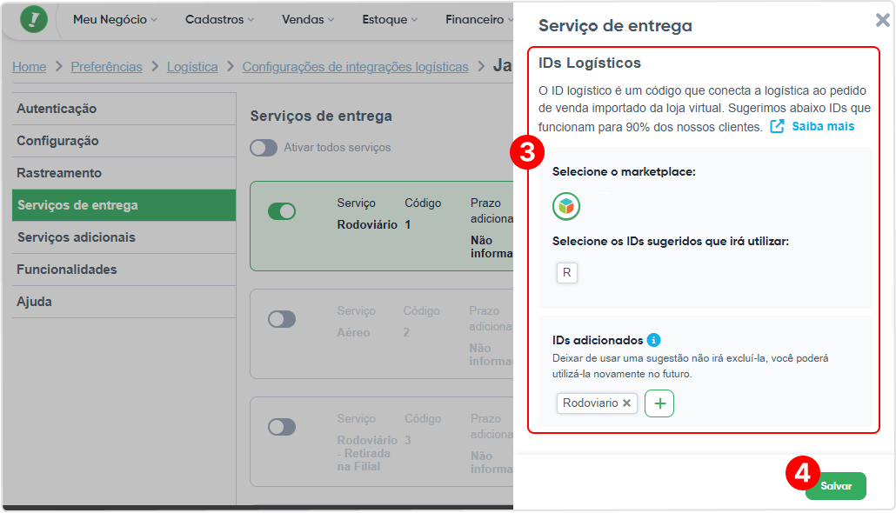This screenshot has width=896, height=513.
Task: Open the Vendas dropdown menu
Action: [308, 19]
